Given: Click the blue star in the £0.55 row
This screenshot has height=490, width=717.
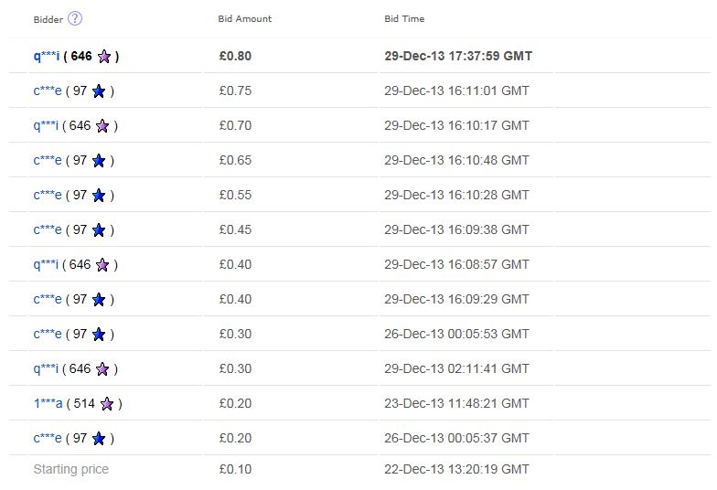Looking at the screenshot, I should pyautogui.click(x=99, y=196).
